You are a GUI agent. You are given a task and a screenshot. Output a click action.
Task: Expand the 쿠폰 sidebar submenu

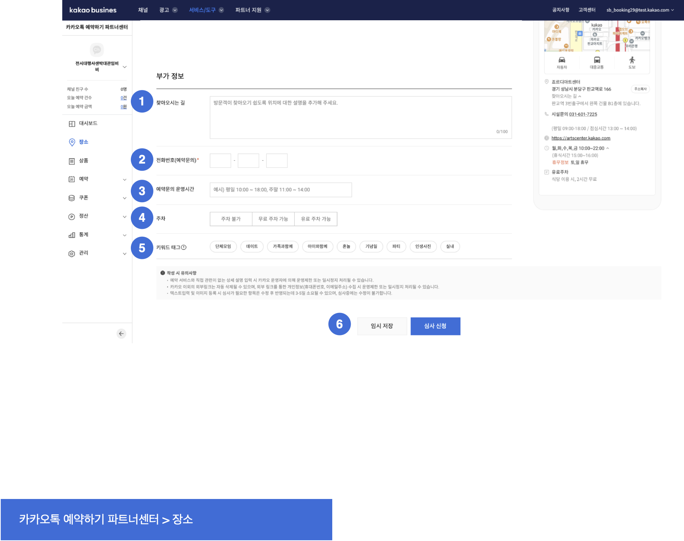pyautogui.click(x=124, y=198)
